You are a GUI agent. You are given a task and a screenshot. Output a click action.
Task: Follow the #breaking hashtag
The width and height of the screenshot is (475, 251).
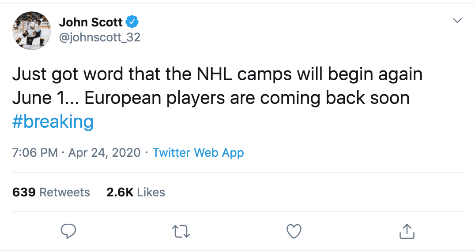[53, 122]
